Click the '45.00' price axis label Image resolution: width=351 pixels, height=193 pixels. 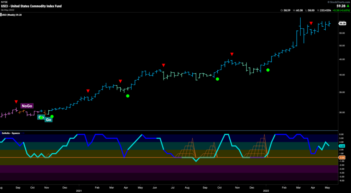[x=342, y=59]
